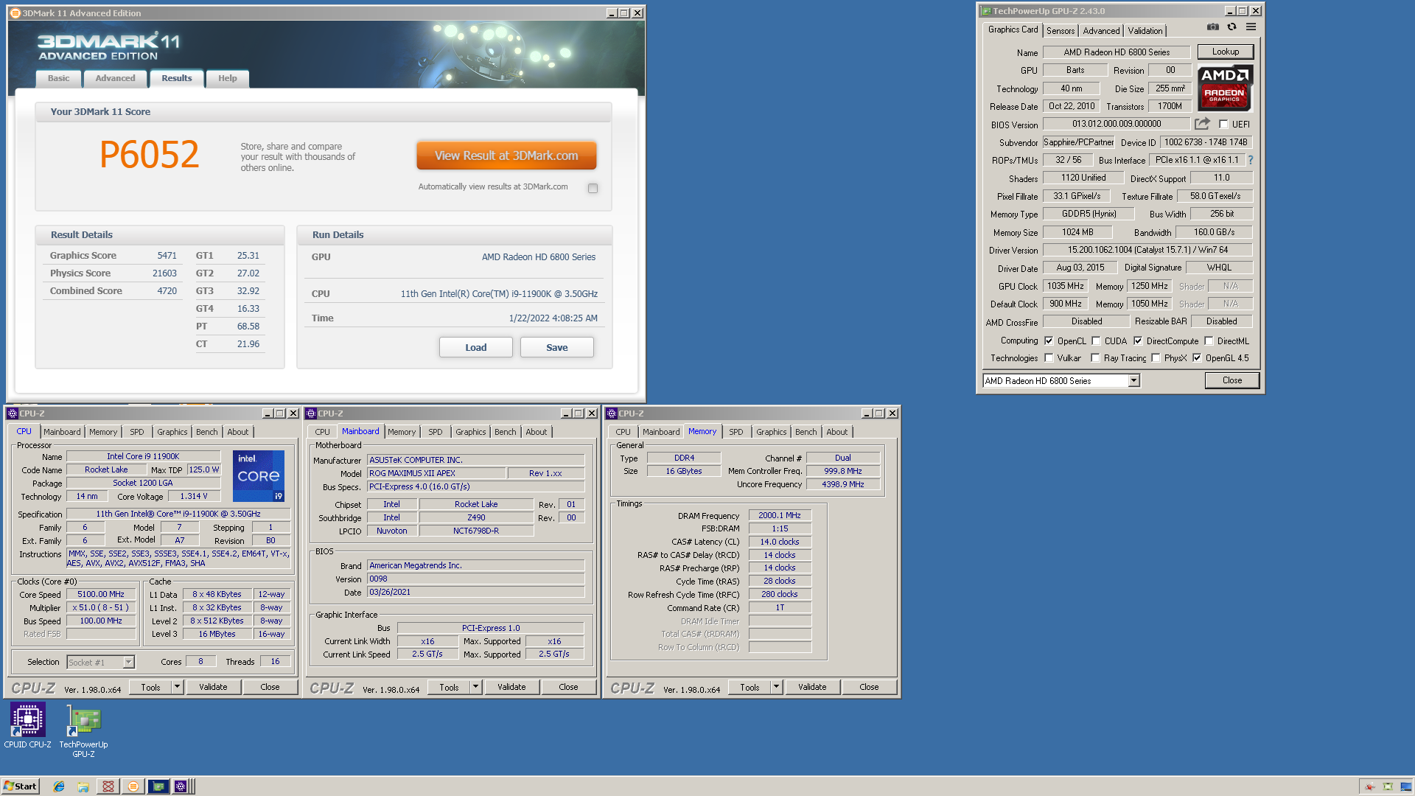Image resolution: width=1415 pixels, height=796 pixels.
Task: Toggle the PhysX checkbox
Action: tap(1156, 358)
